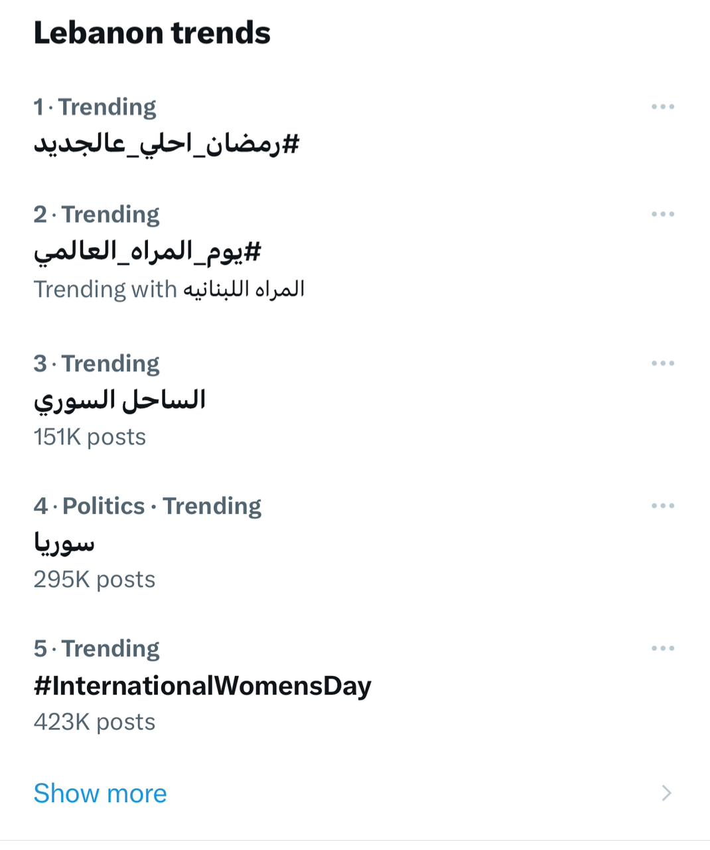710x850 pixels.
Task: Open the الساحل السوري trending topic
Action: 119,400
